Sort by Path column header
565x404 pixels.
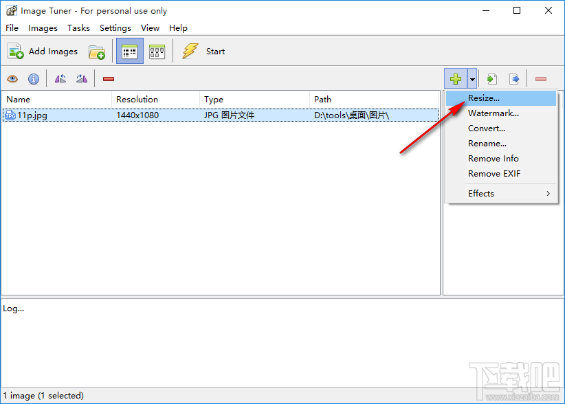[374, 100]
